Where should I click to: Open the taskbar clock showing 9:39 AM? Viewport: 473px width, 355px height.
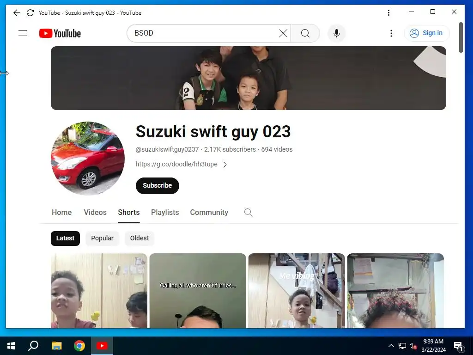(x=433, y=346)
